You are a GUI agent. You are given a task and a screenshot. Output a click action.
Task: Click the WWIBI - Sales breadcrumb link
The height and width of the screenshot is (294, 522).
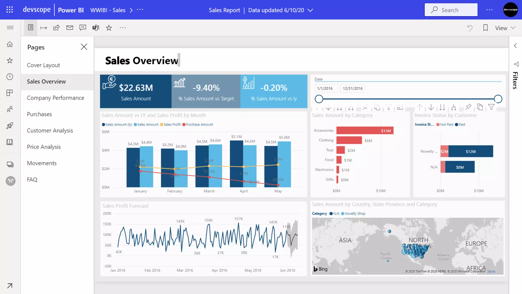pos(108,10)
